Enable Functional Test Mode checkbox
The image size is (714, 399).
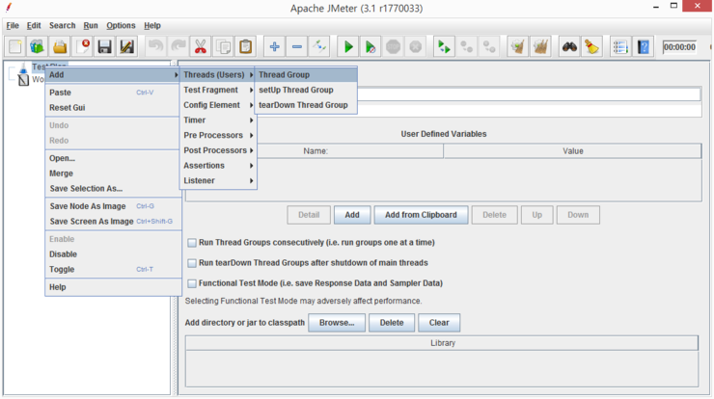pyautogui.click(x=192, y=283)
